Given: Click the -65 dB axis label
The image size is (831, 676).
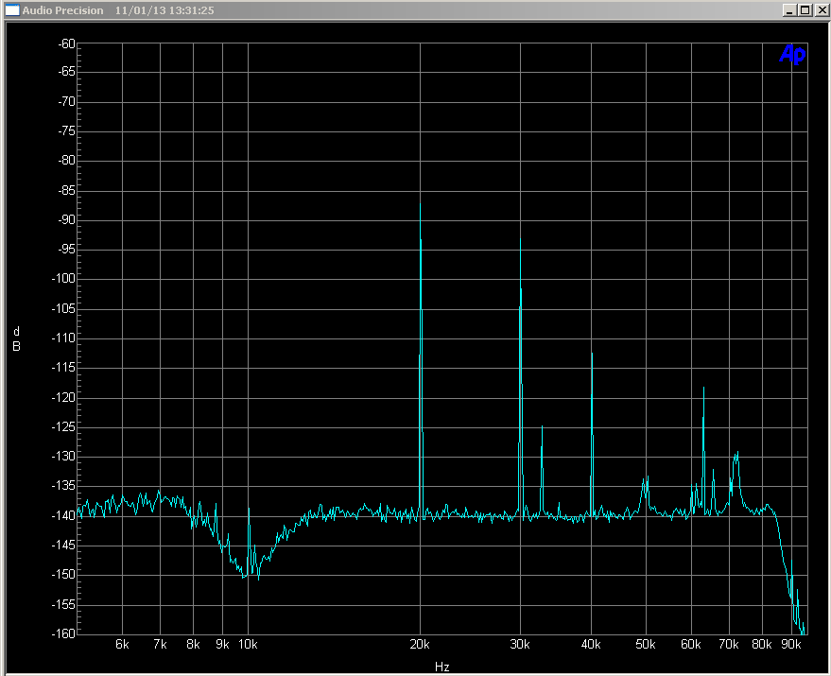Looking at the screenshot, I should tap(66, 72).
